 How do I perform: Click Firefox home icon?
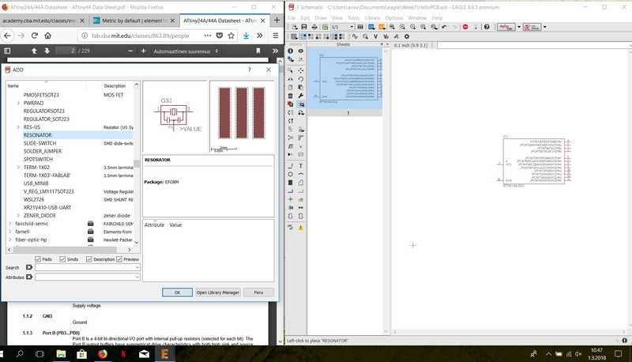pyautogui.click(x=48, y=36)
